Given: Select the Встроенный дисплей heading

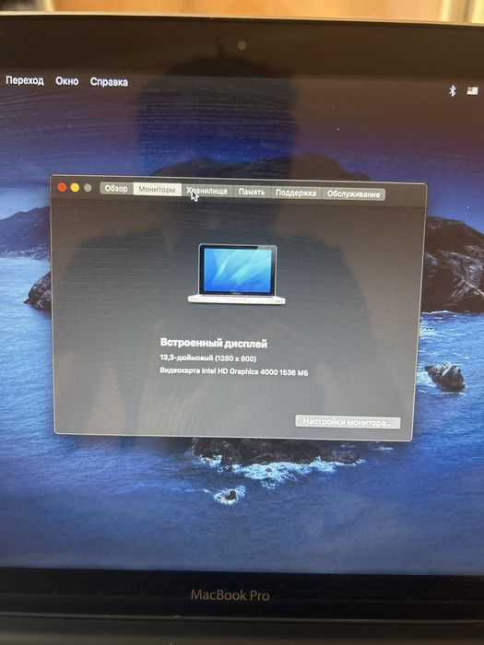Looking at the screenshot, I should click(214, 343).
